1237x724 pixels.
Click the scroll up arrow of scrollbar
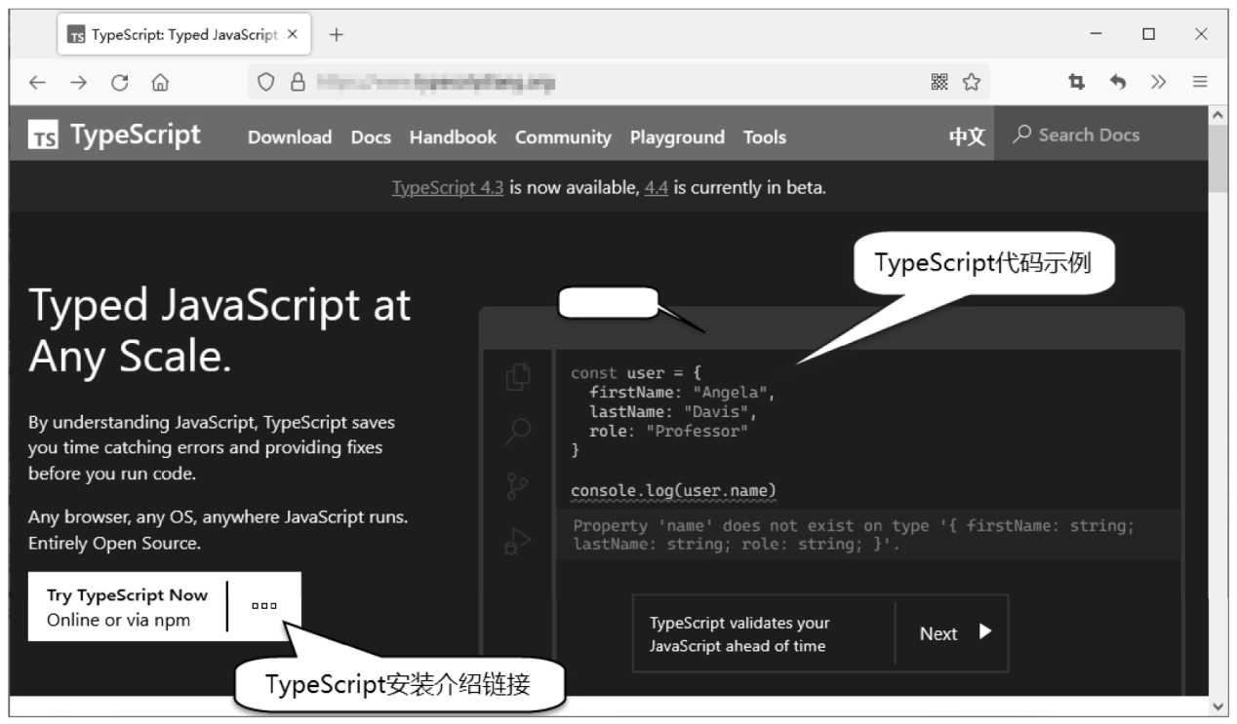point(1219,115)
